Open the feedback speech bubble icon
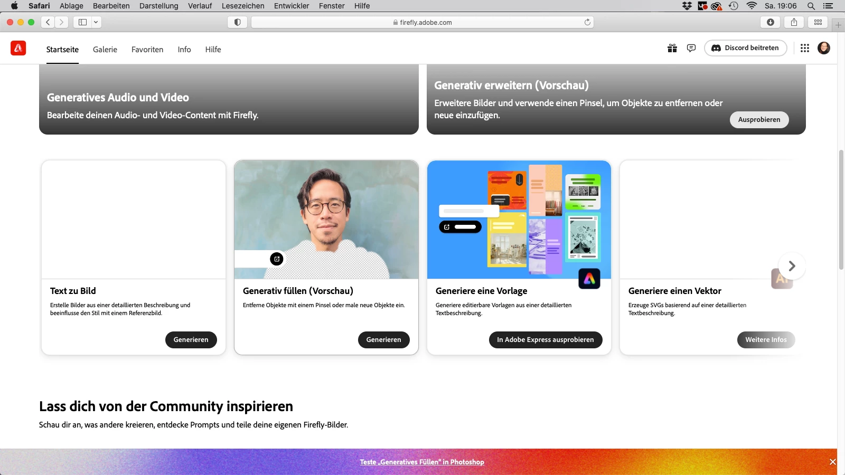Image resolution: width=845 pixels, height=475 pixels. 691,48
